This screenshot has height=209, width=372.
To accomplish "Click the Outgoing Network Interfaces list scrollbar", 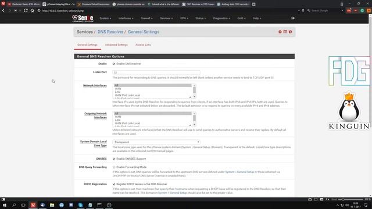I will pyautogui.click(x=194, y=119).
